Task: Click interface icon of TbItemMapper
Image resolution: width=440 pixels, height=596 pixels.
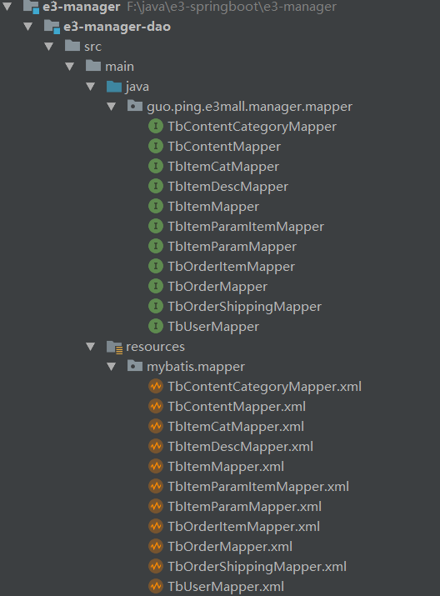Action: (x=156, y=206)
